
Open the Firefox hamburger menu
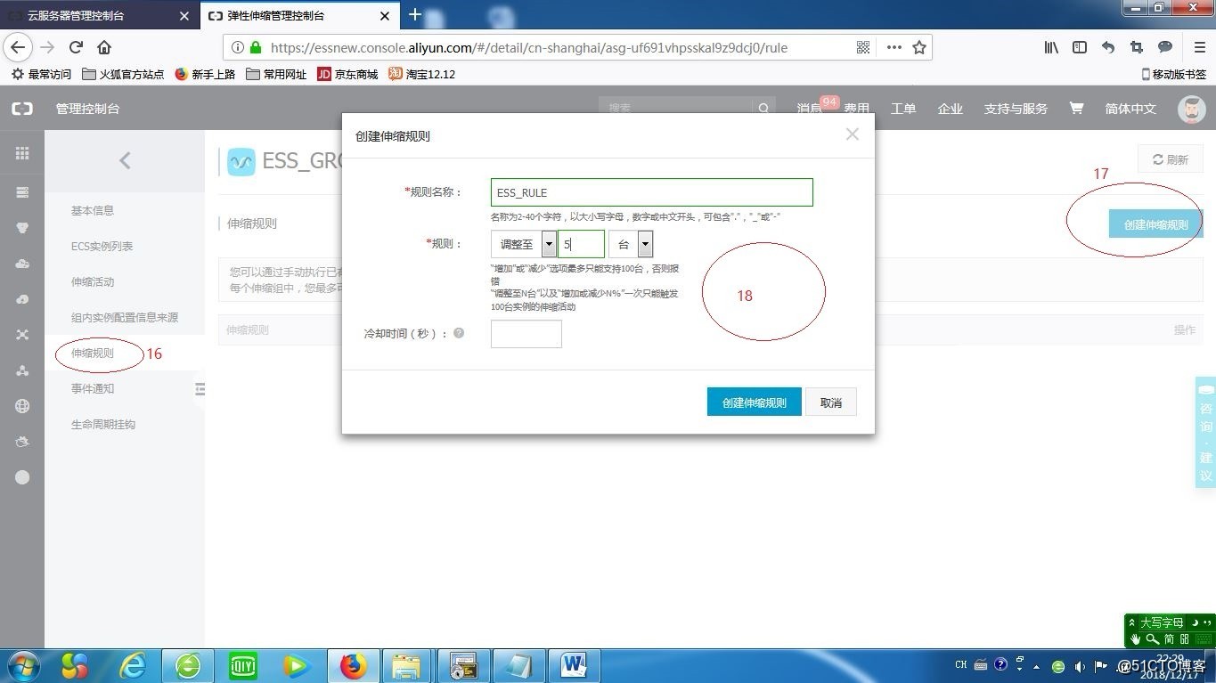(1200, 47)
